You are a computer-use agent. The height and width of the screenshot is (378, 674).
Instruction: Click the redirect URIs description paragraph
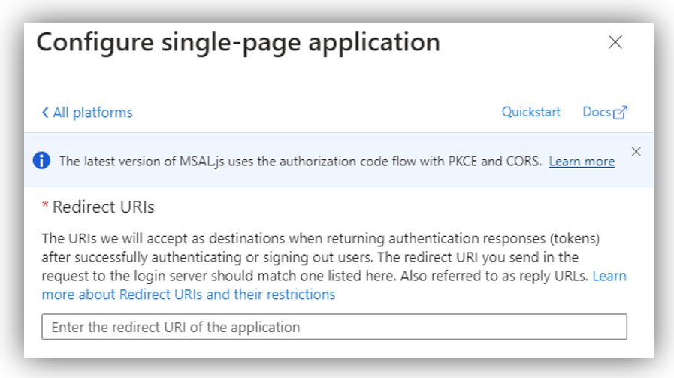(334, 267)
